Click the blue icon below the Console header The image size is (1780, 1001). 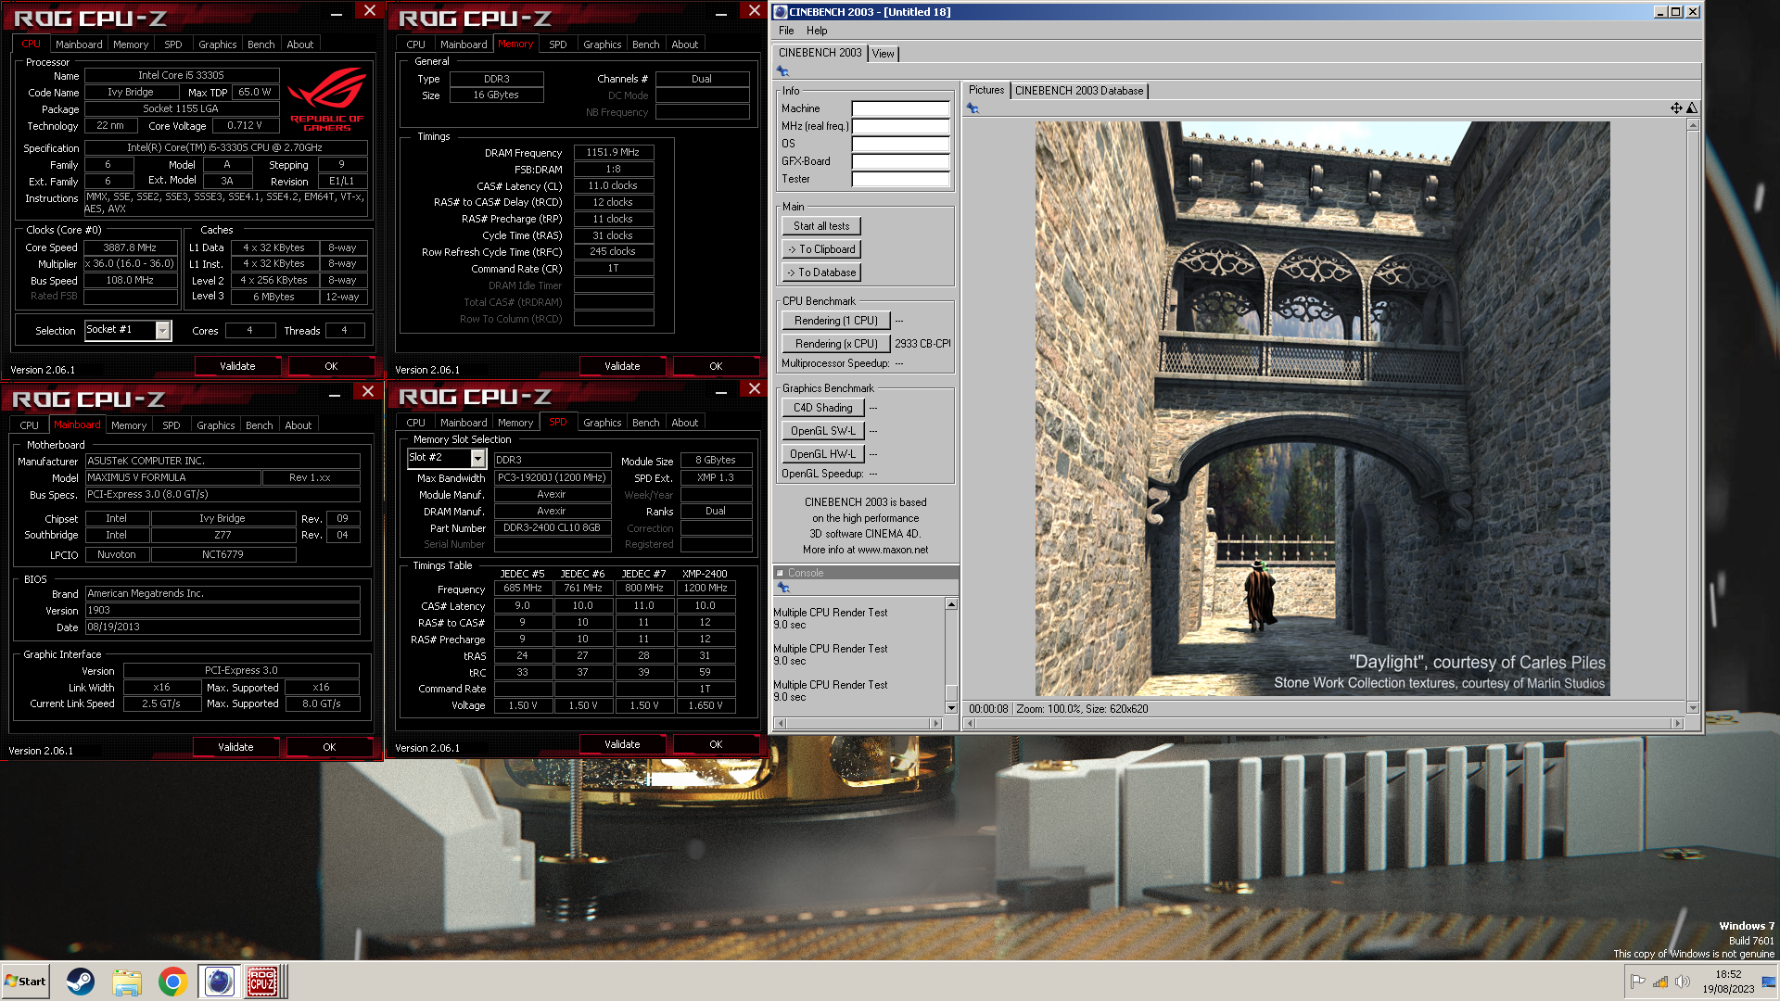(783, 588)
